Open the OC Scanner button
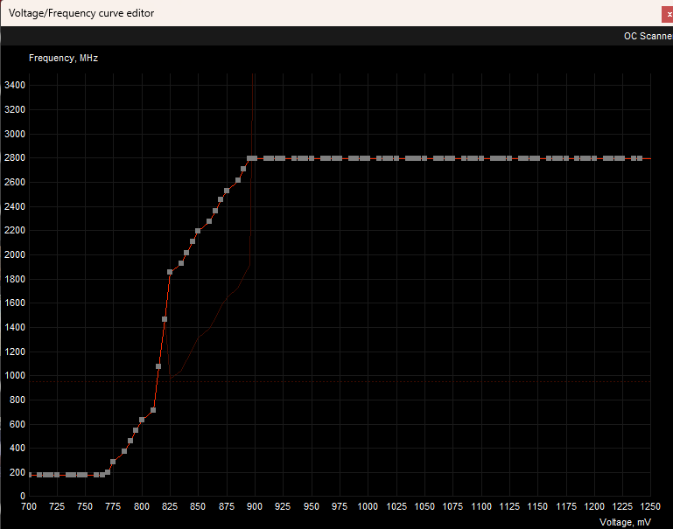The image size is (673, 529). coord(648,36)
